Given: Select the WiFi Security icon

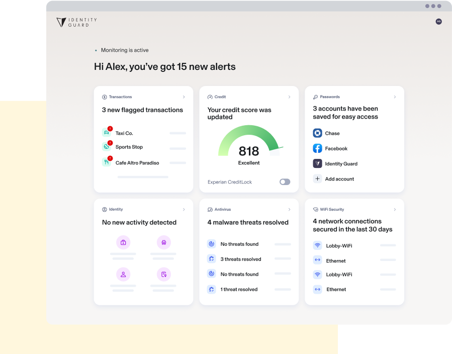Looking at the screenshot, I should (x=316, y=209).
